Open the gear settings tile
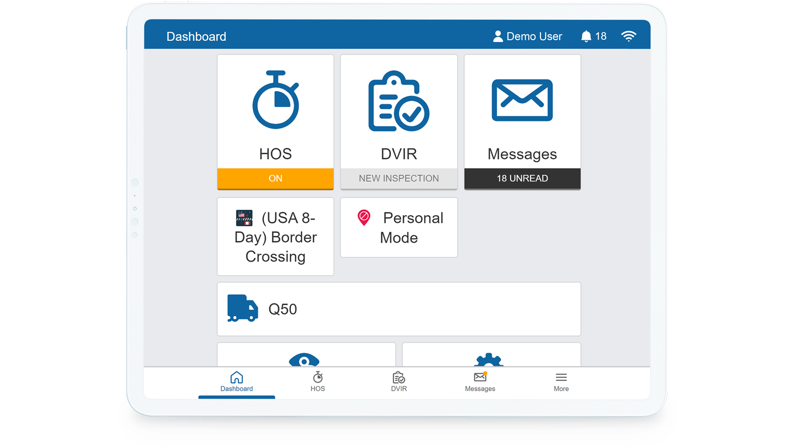The height and width of the screenshot is (447, 795). (x=491, y=355)
